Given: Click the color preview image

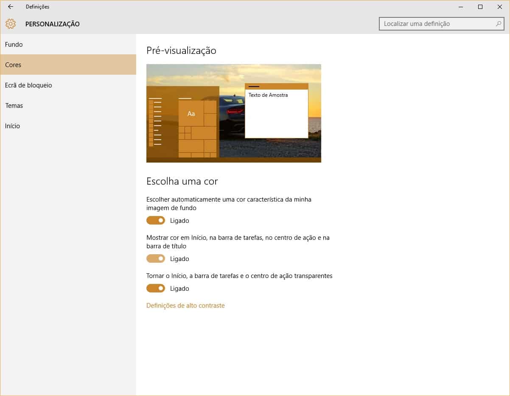Looking at the screenshot, I should coord(234,113).
